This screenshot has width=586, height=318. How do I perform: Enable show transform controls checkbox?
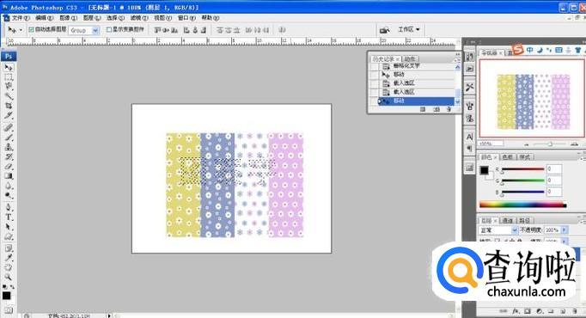click(109, 29)
